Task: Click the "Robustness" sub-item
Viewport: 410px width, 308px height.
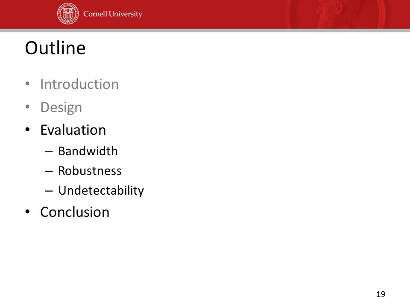Action: coord(90,171)
